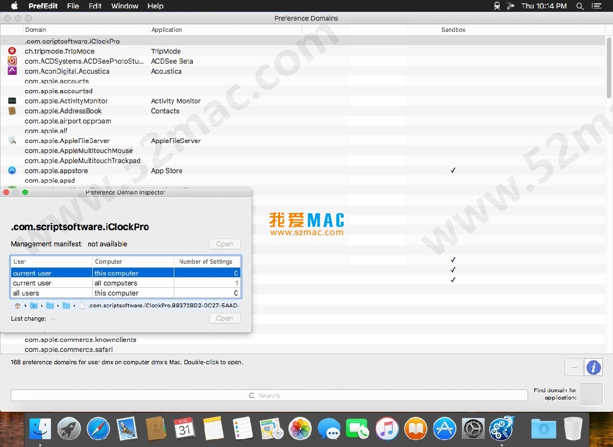Click the minus button next to info button
This screenshot has height=447, width=613.
click(x=574, y=367)
